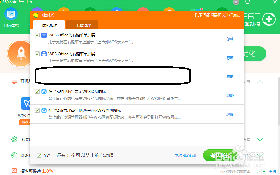Viewport: 280px width, 175px height.
Task: Click the 开机 monitor icon in main window
Action: pos(14,81)
